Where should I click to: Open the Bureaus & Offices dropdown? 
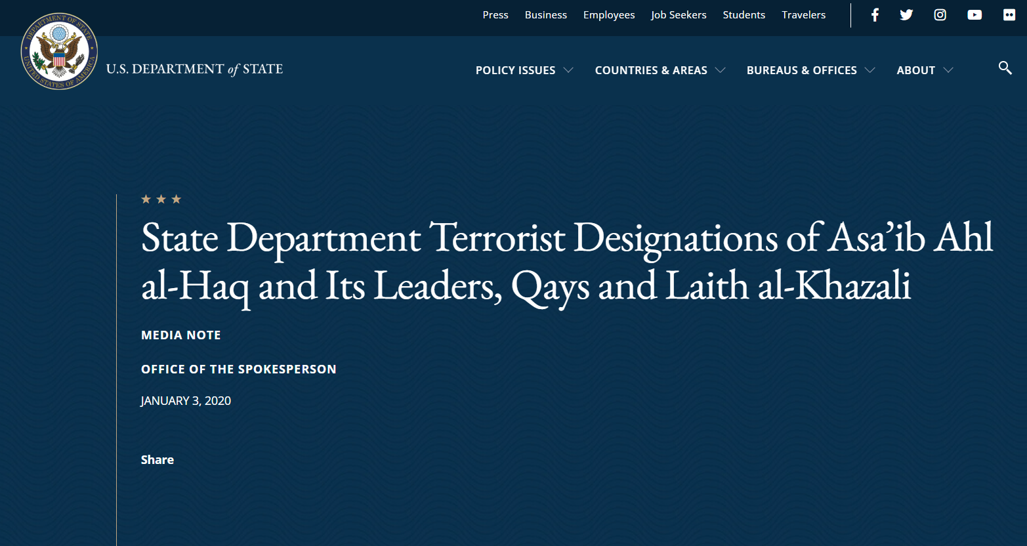pos(810,70)
